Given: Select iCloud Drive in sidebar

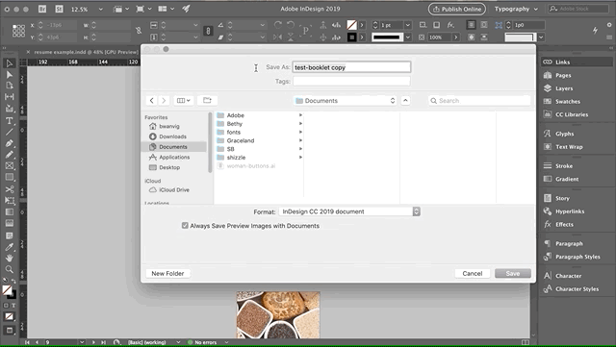Looking at the screenshot, I should tap(173, 190).
